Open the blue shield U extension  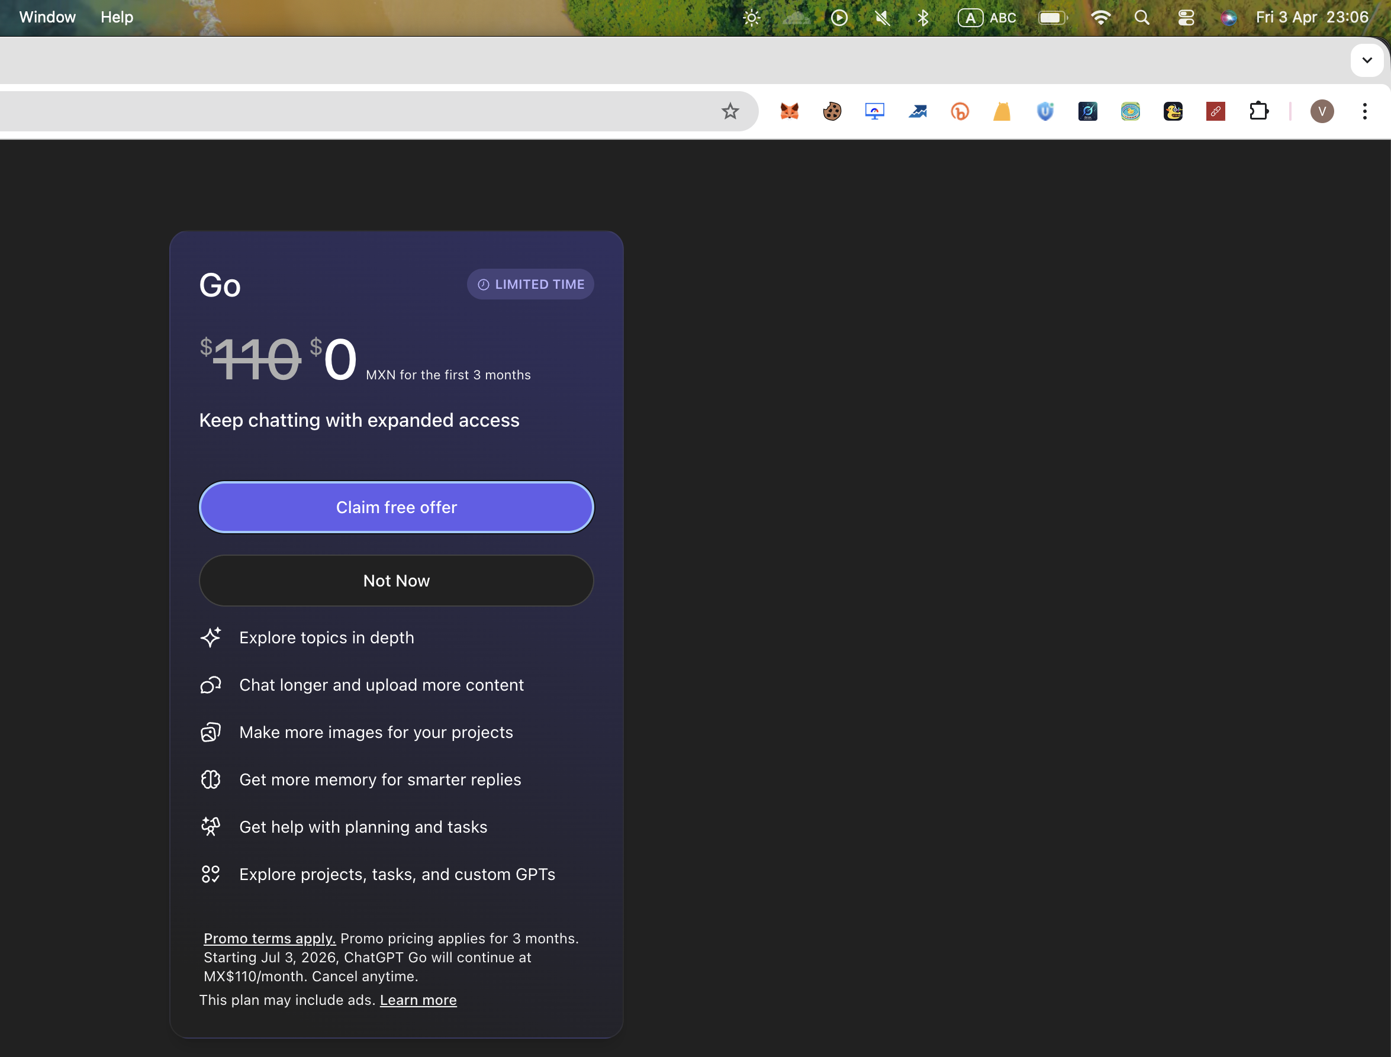click(1045, 111)
